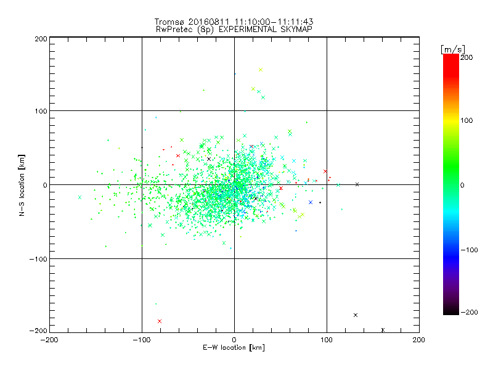Viewport: 493px width, 370px height.
Task: Click the colorbar '-100' scale label
Action: 469,250
